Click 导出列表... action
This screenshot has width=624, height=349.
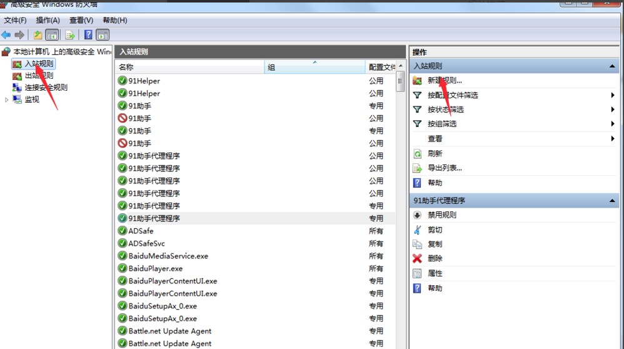[x=445, y=168]
